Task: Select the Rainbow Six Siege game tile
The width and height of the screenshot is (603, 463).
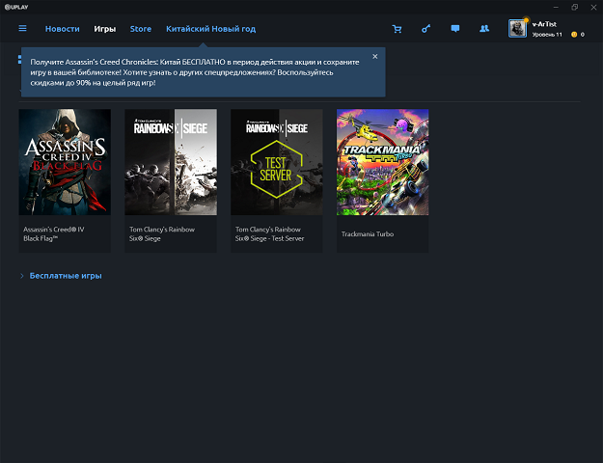Action: pyautogui.click(x=171, y=162)
